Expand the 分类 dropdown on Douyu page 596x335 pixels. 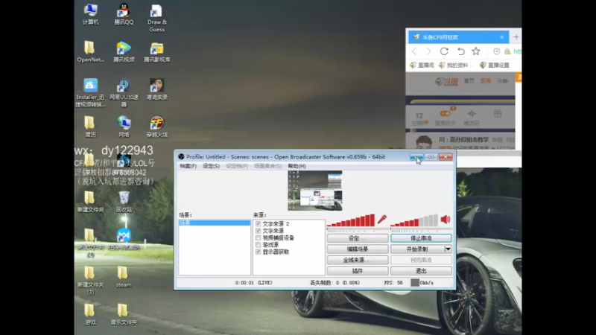503,81
